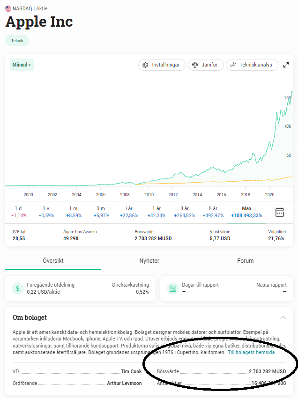Select the Översikt tab
298x399 pixels.
(53, 261)
